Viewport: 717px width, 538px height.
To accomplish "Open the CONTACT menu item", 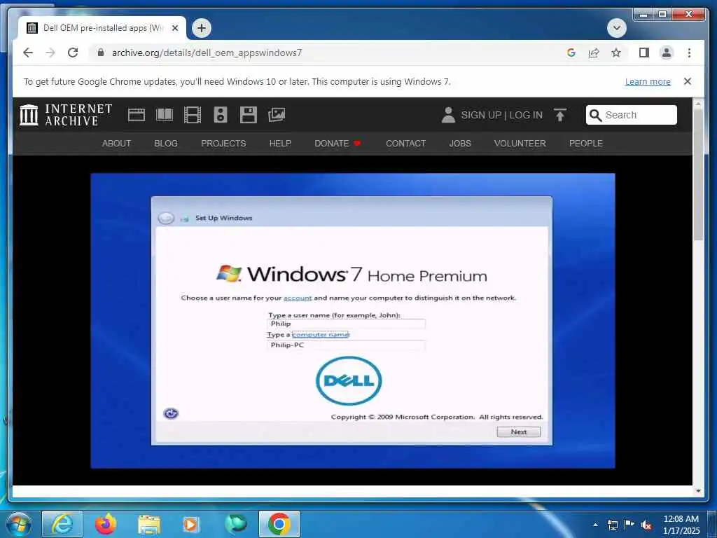I will click(x=405, y=143).
